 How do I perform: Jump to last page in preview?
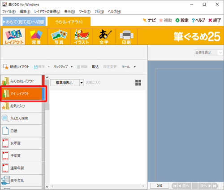[x=215, y=186]
